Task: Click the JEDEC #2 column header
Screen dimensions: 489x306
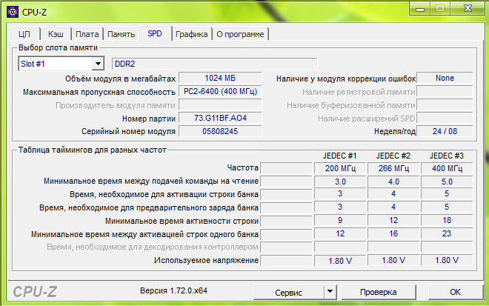Action: [393, 156]
